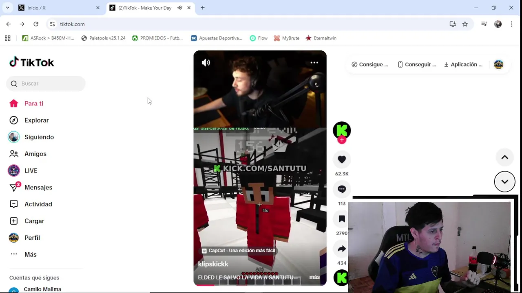Share the video with the arrow icon
Viewport: 522px width, 293px height.
pos(342,249)
